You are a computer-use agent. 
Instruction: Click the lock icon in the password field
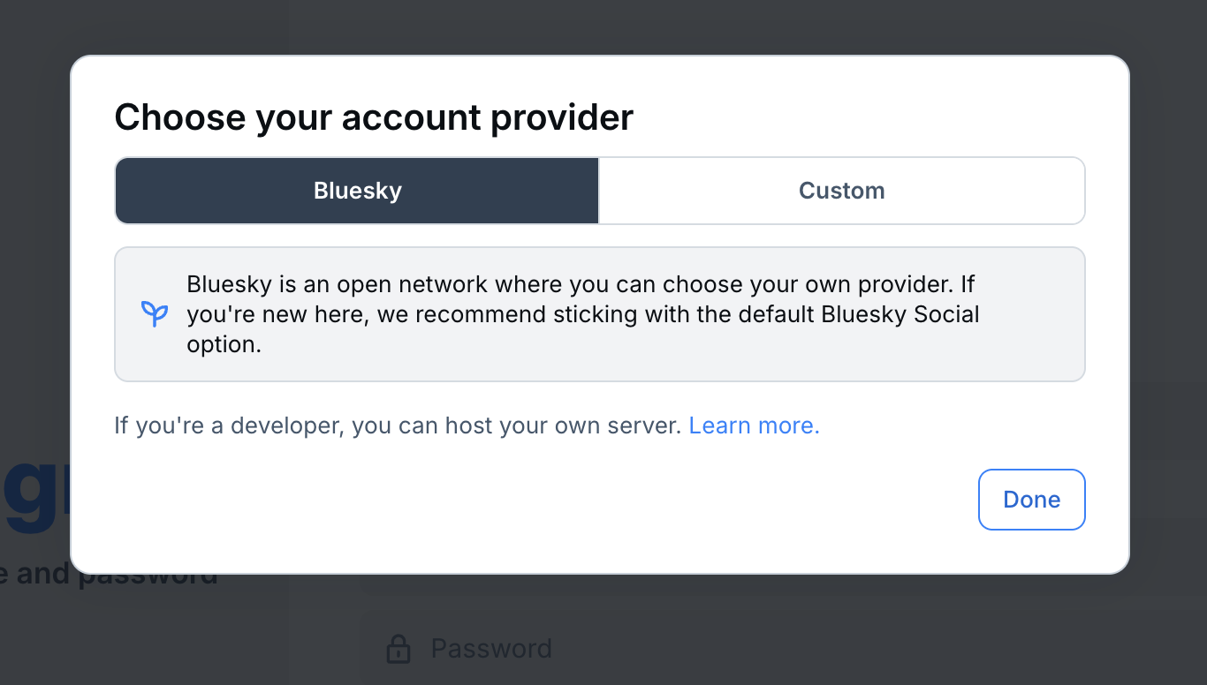click(399, 650)
